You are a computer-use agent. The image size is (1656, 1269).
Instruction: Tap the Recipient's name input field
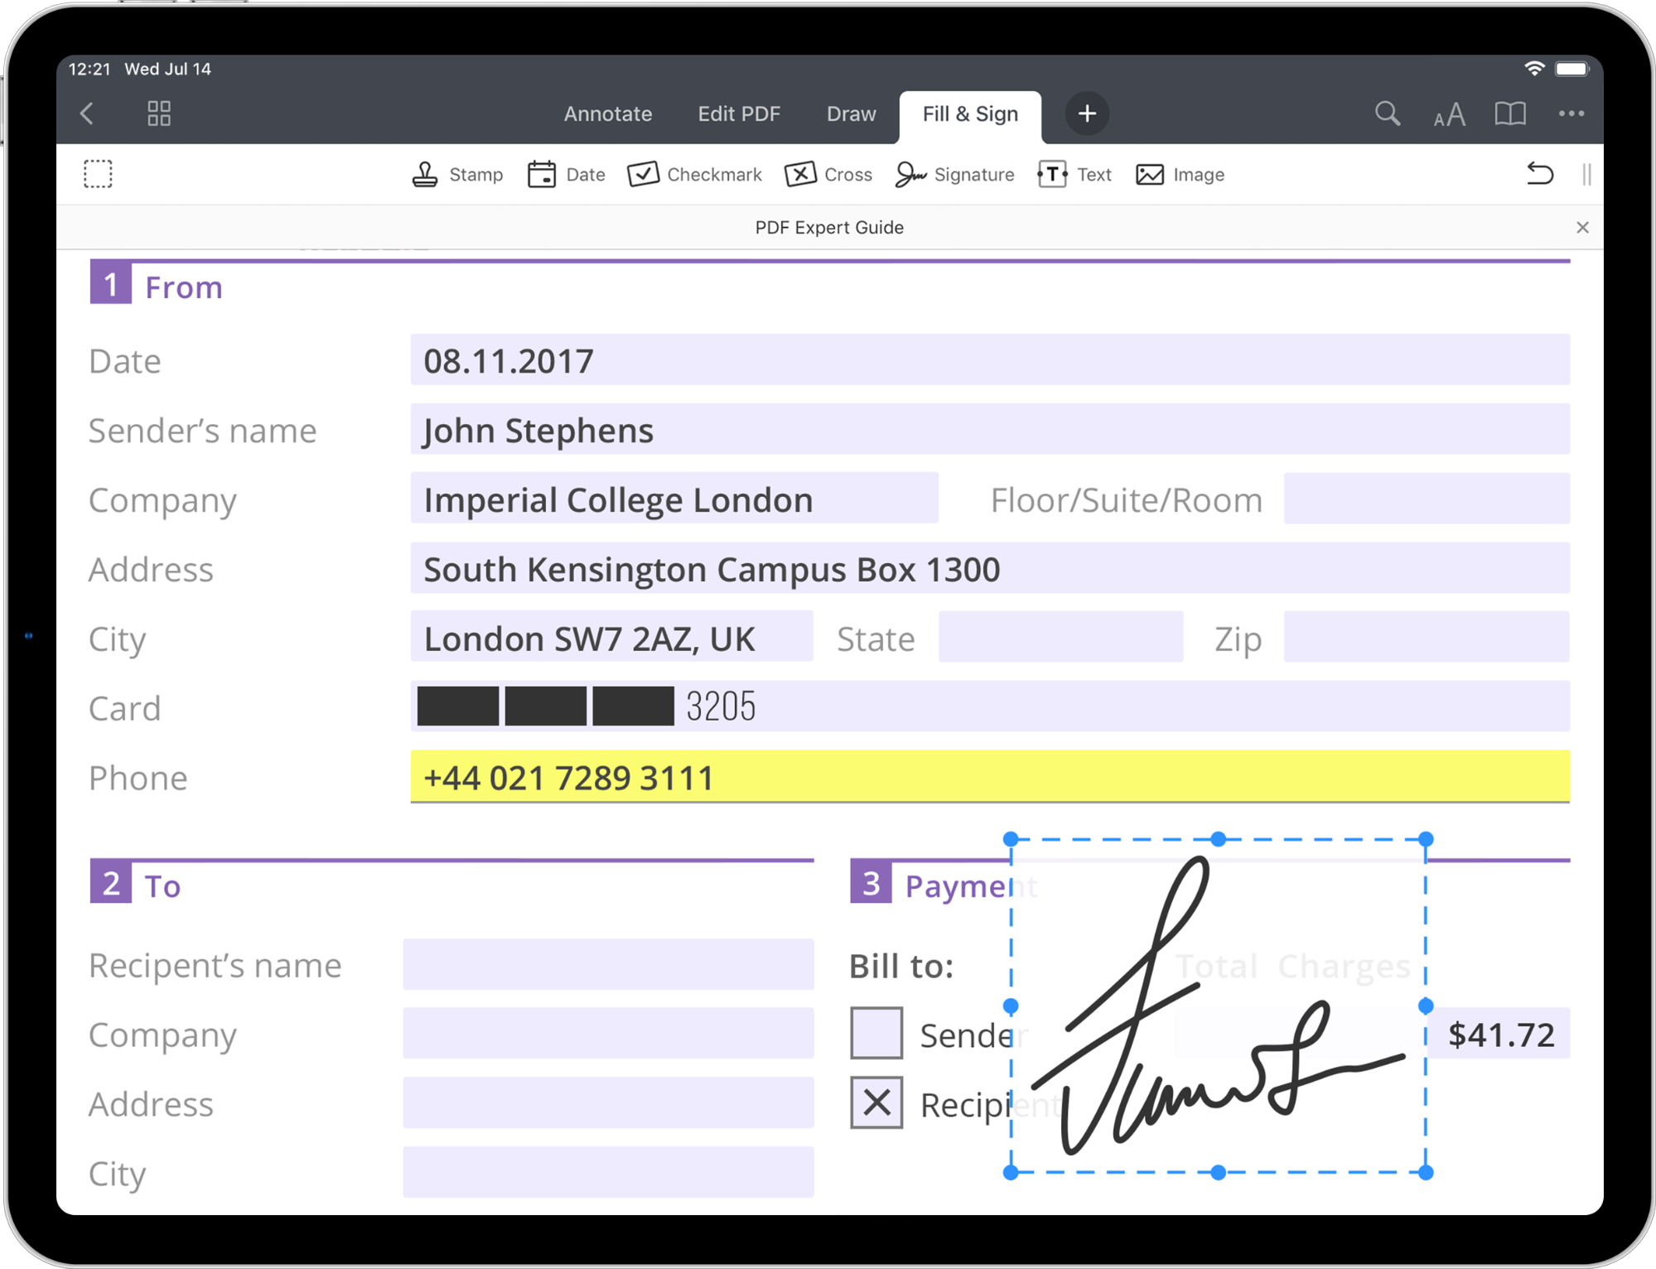point(608,964)
